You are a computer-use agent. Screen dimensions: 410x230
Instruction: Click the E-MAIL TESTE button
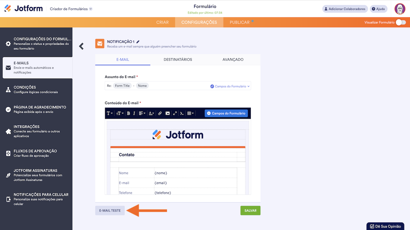(110, 211)
